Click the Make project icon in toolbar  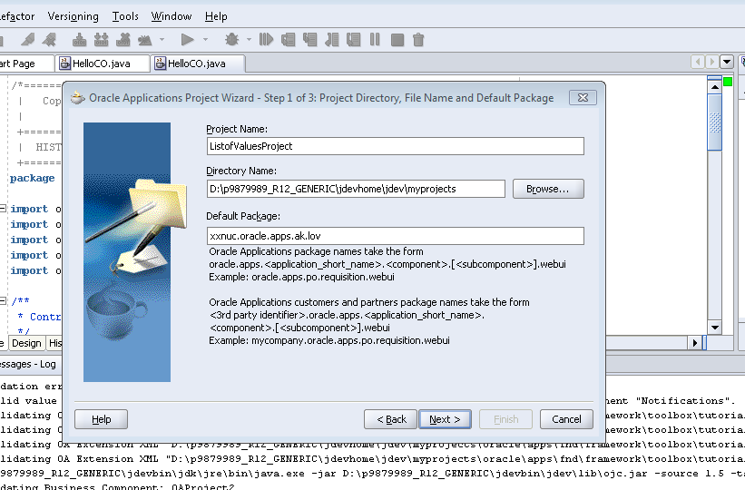click(79, 40)
